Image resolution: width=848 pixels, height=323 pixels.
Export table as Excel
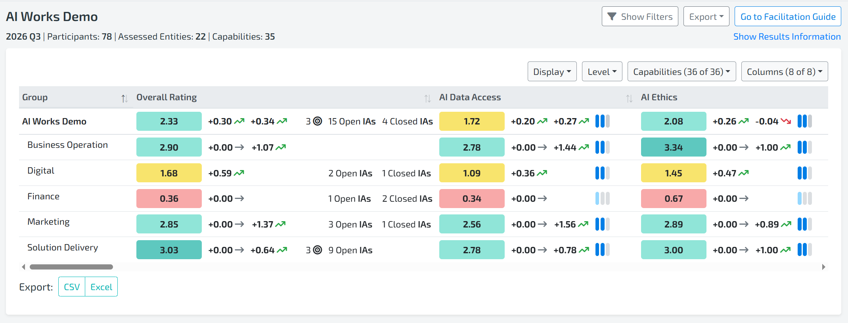[101, 287]
